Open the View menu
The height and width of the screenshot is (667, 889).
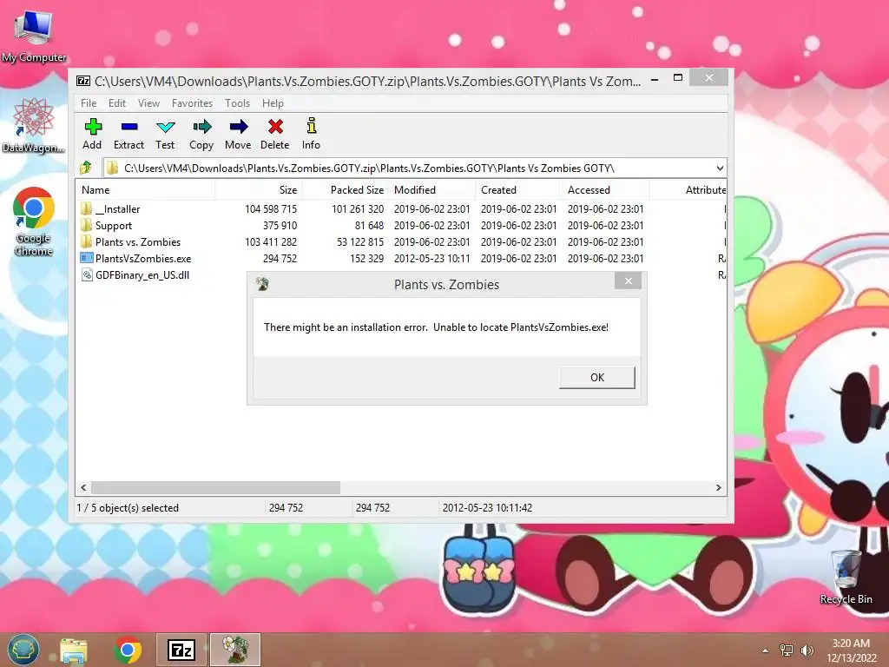[148, 103]
